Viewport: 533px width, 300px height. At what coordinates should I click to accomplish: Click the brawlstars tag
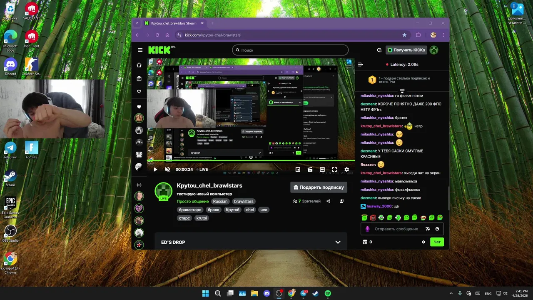click(x=244, y=201)
